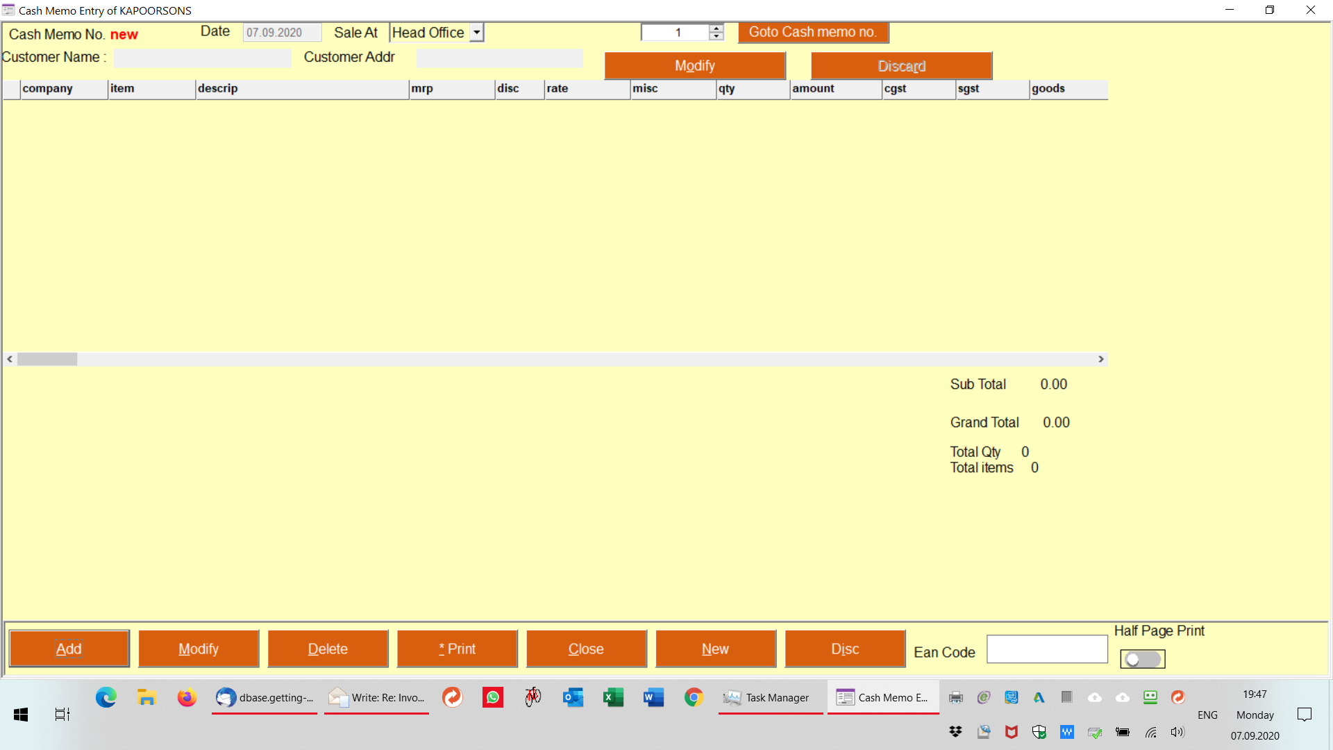The image size is (1333, 750).
Task: Click the New button
Action: 715,649
